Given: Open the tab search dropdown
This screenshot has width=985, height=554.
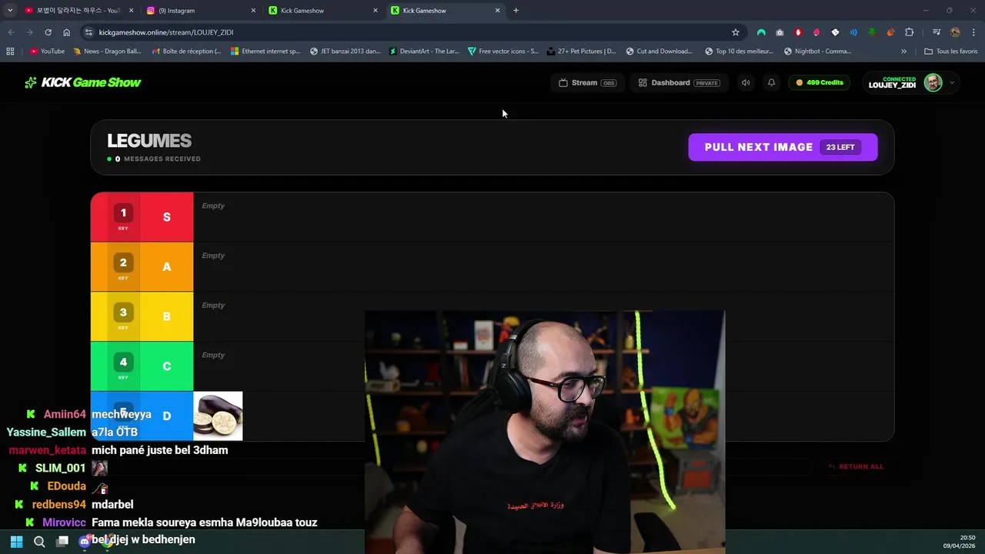Looking at the screenshot, I should coord(9,10).
